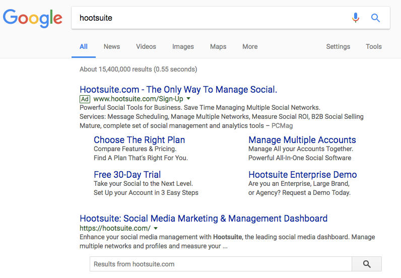Click the blue search magnifier icon

pyautogui.click(x=375, y=18)
